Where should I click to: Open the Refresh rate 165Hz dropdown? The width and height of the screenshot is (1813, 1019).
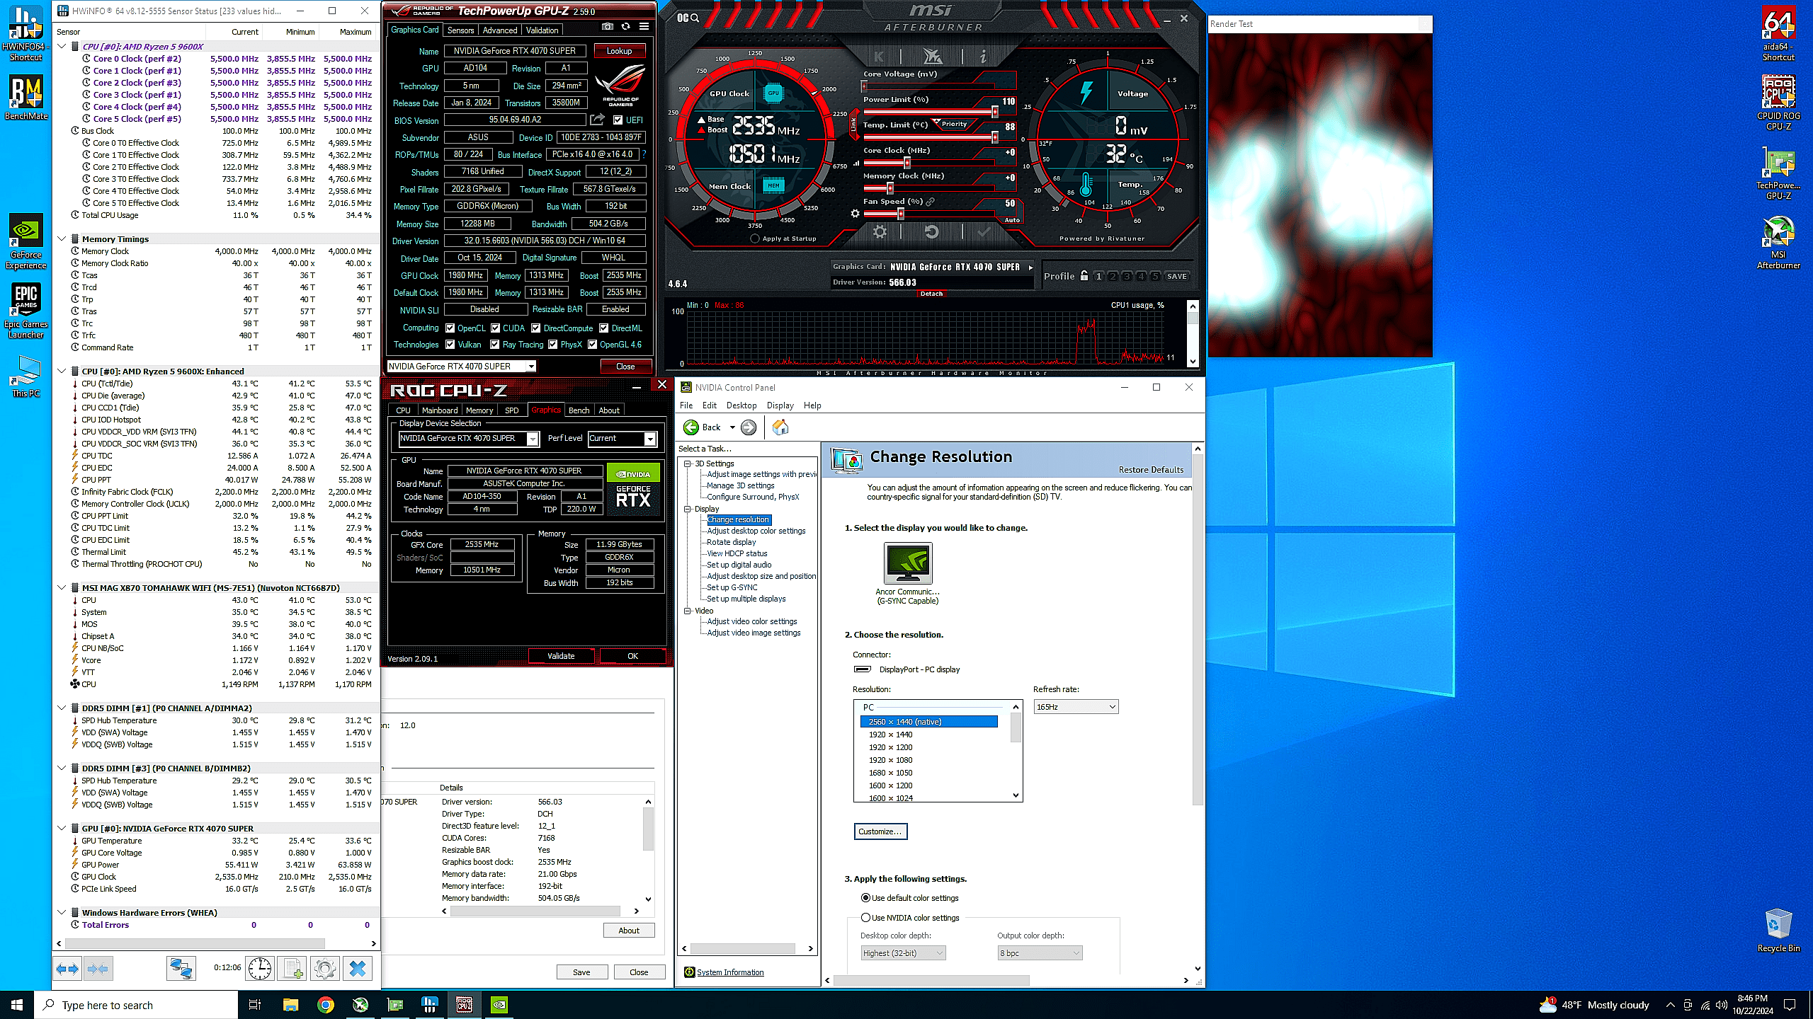[1075, 707]
